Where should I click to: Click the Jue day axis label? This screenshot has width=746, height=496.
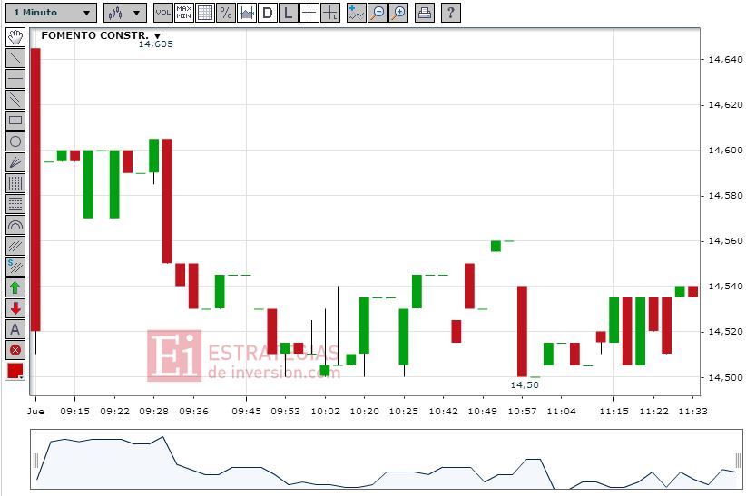[x=35, y=412]
